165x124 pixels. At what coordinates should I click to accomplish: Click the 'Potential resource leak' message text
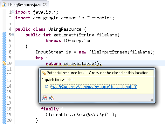tap(98, 73)
